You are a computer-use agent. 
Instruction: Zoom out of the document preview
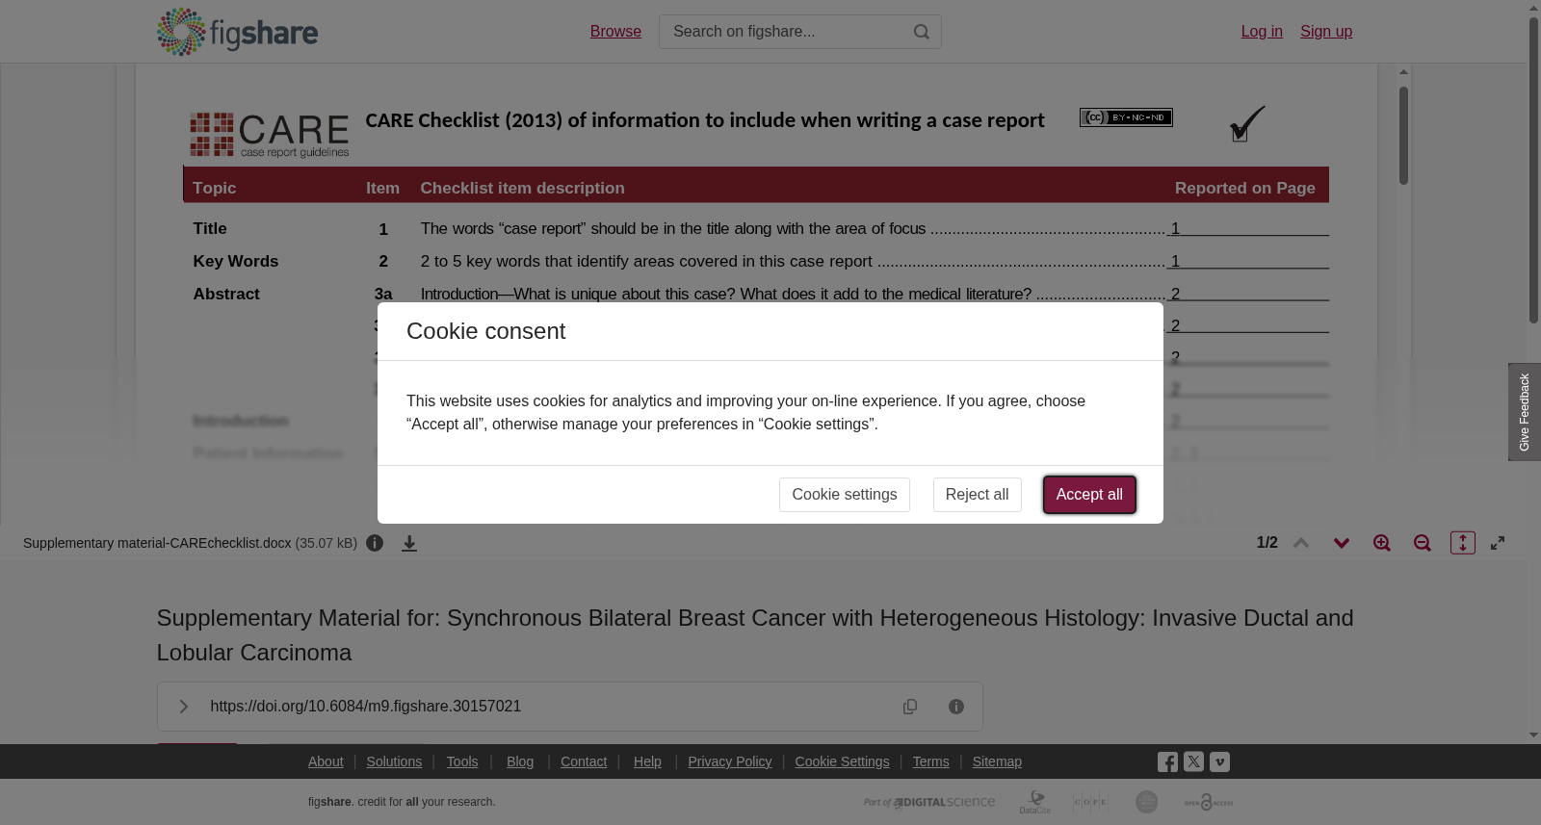pyautogui.click(x=1423, y=543)
